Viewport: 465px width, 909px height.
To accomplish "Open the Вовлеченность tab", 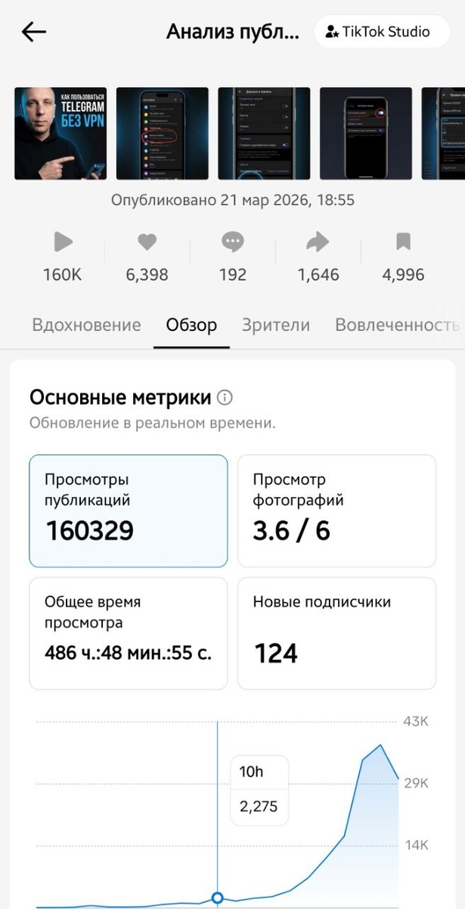I will pos(396,325).
